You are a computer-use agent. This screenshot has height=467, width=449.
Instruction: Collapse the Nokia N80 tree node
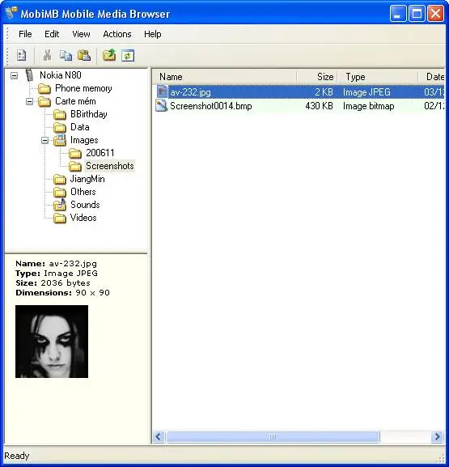[14, 75]
